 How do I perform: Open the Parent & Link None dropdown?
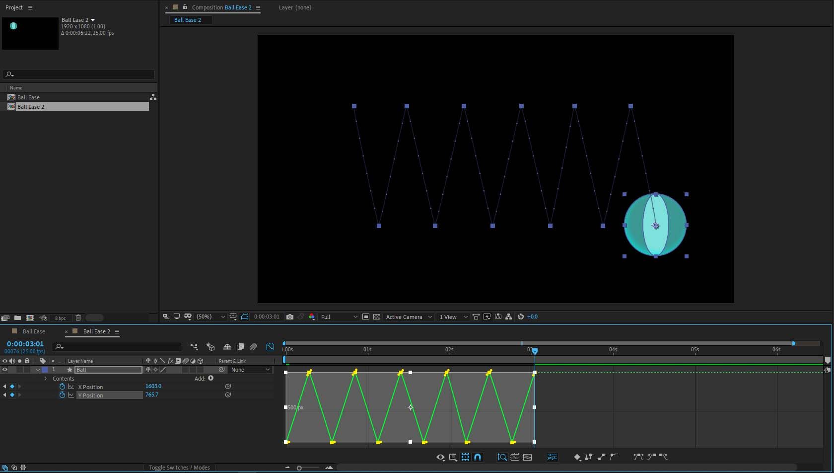coord(251,370)
